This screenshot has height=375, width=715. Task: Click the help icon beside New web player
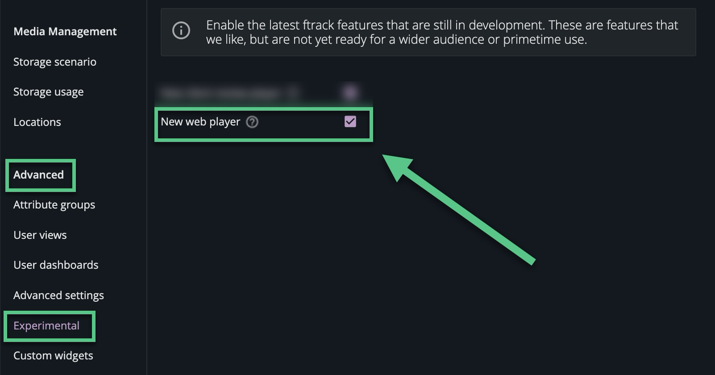[x=252, y=122]
